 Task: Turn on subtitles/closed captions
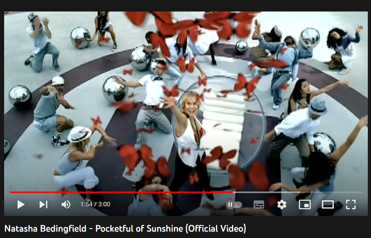pos(259,204)
